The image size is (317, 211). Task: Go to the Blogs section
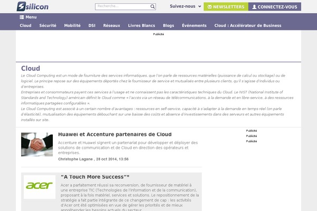point(169,25)
